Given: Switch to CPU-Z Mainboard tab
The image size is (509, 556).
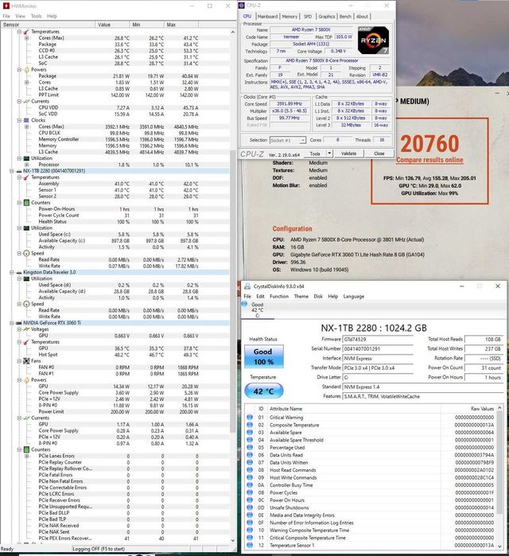Looking at the screenshot, I should (x=267, y=17).
